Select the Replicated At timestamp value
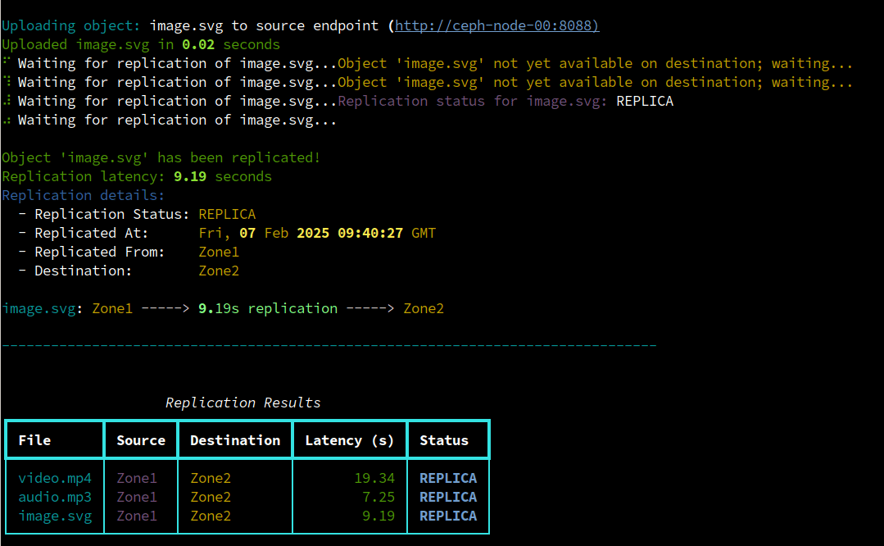The height and width of the screenshot is (546, 884). pos(317,233)
